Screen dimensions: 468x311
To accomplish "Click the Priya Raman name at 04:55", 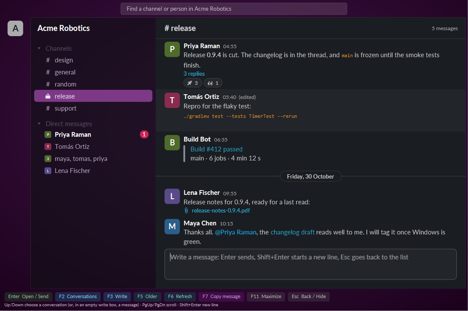I will click(202, 46).
